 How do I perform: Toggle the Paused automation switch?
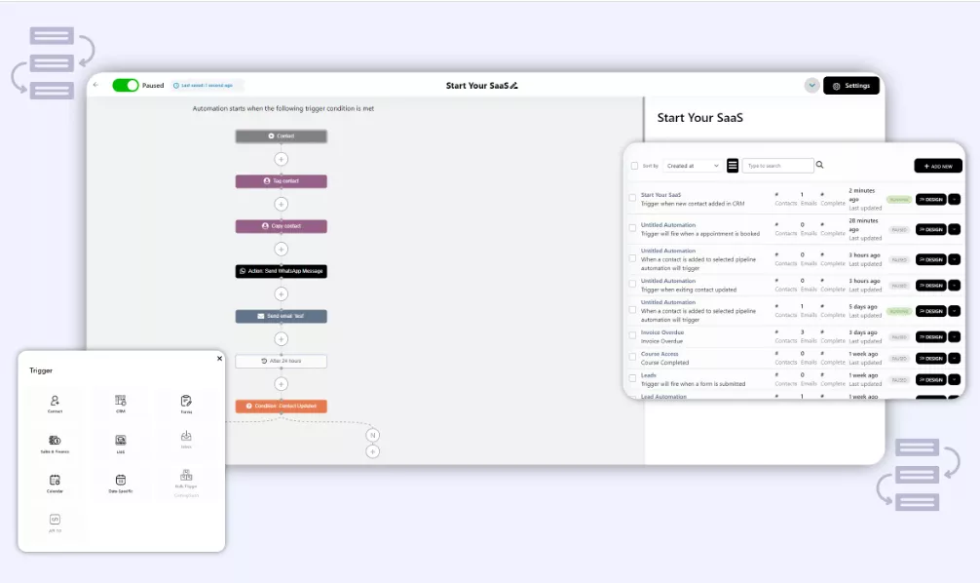[x=128, y=85]
